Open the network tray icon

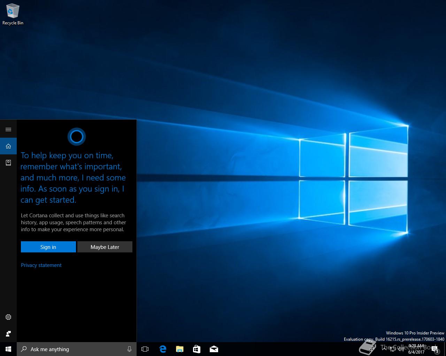(392, 349)
